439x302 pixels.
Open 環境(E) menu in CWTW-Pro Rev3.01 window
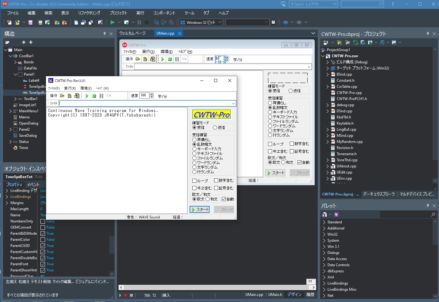tap(86, 88)
